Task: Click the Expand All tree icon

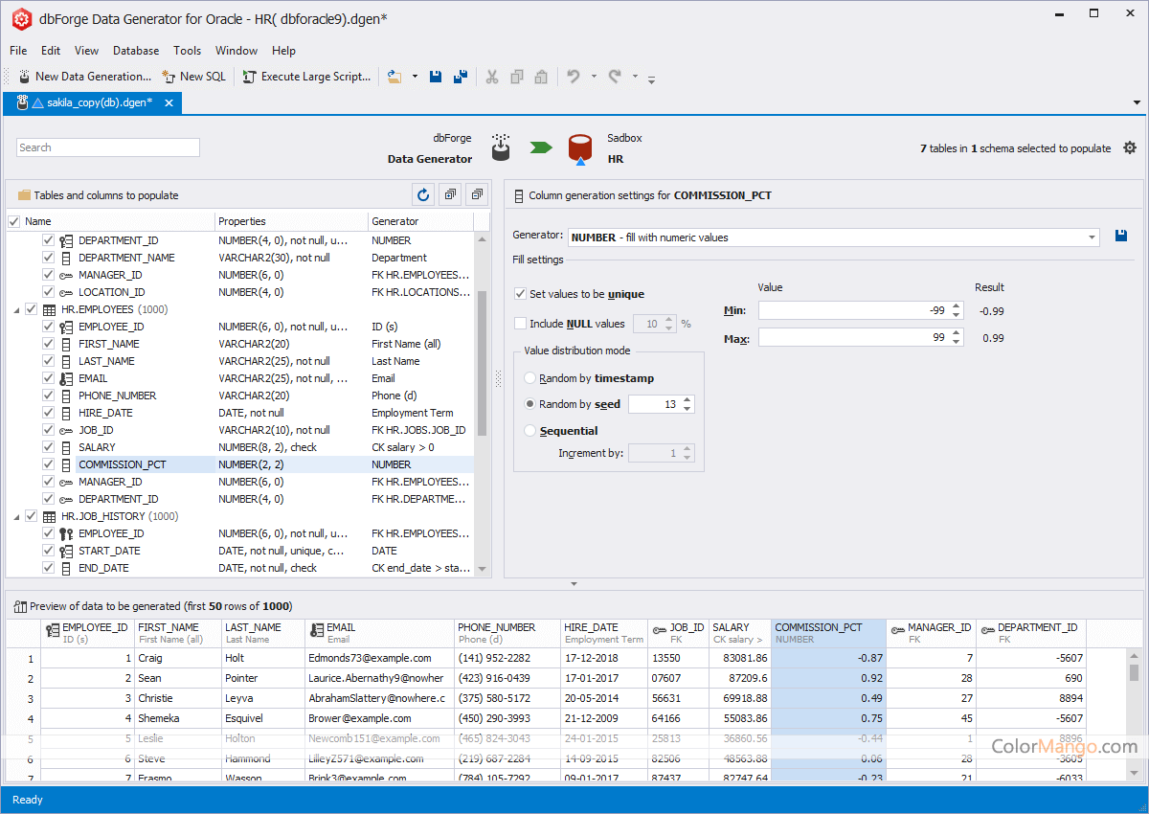Action: (x=450, y=195)
